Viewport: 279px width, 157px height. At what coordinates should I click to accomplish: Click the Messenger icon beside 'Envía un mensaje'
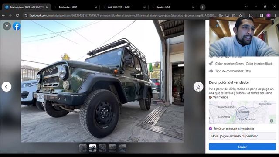coord(211,129)
